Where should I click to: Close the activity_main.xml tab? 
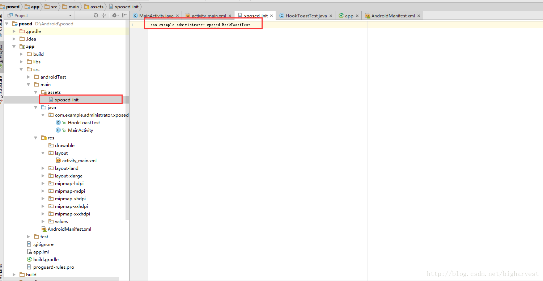tap(230, 16)
